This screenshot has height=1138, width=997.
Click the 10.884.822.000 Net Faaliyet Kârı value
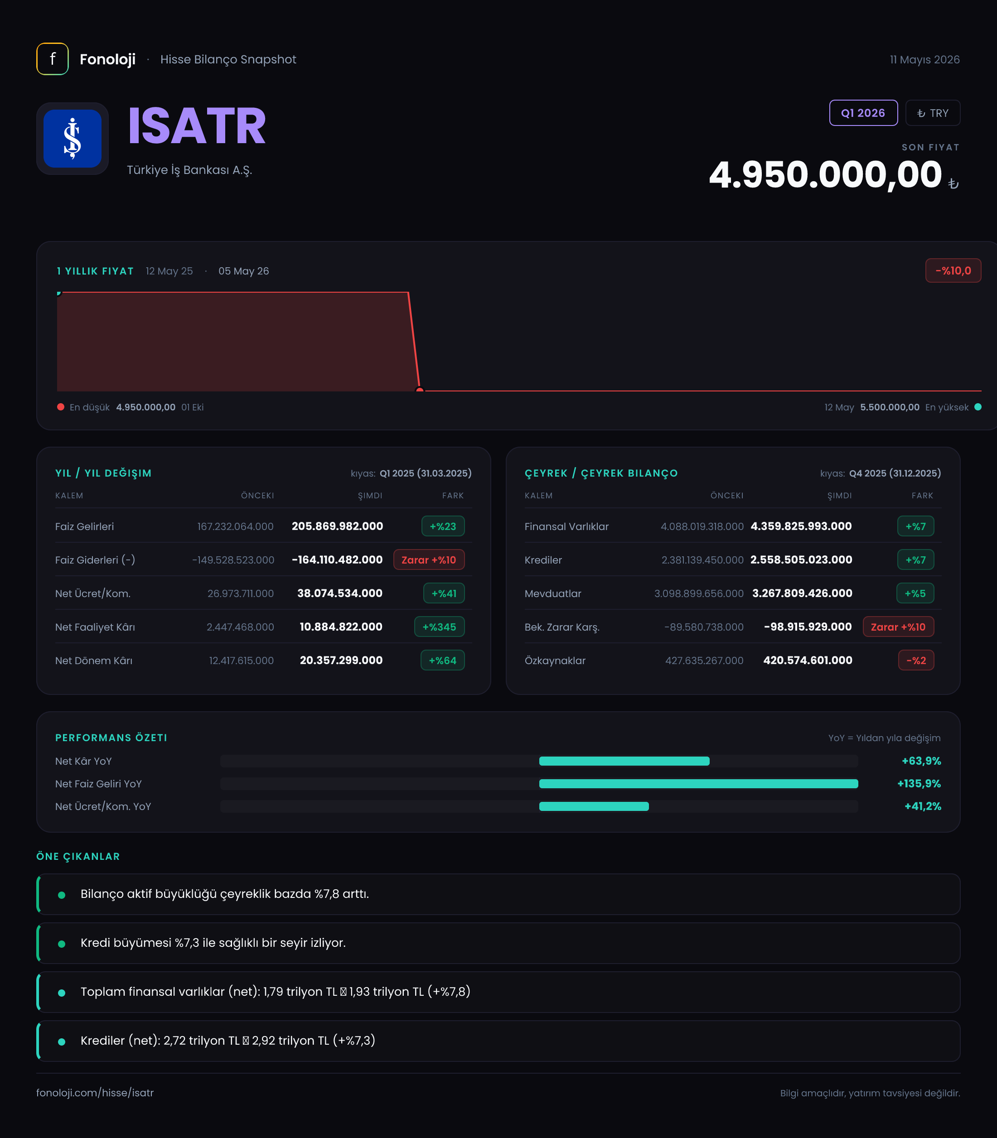341,627
